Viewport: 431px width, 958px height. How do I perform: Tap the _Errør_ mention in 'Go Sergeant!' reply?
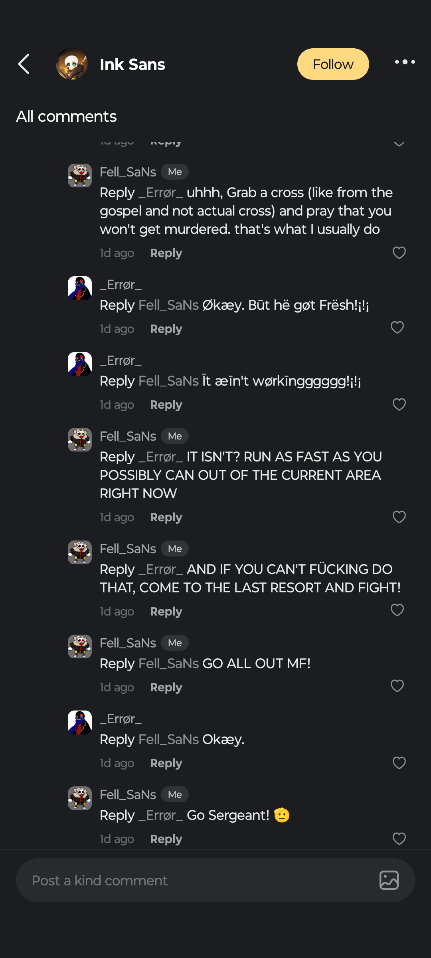tap(161, 815)
